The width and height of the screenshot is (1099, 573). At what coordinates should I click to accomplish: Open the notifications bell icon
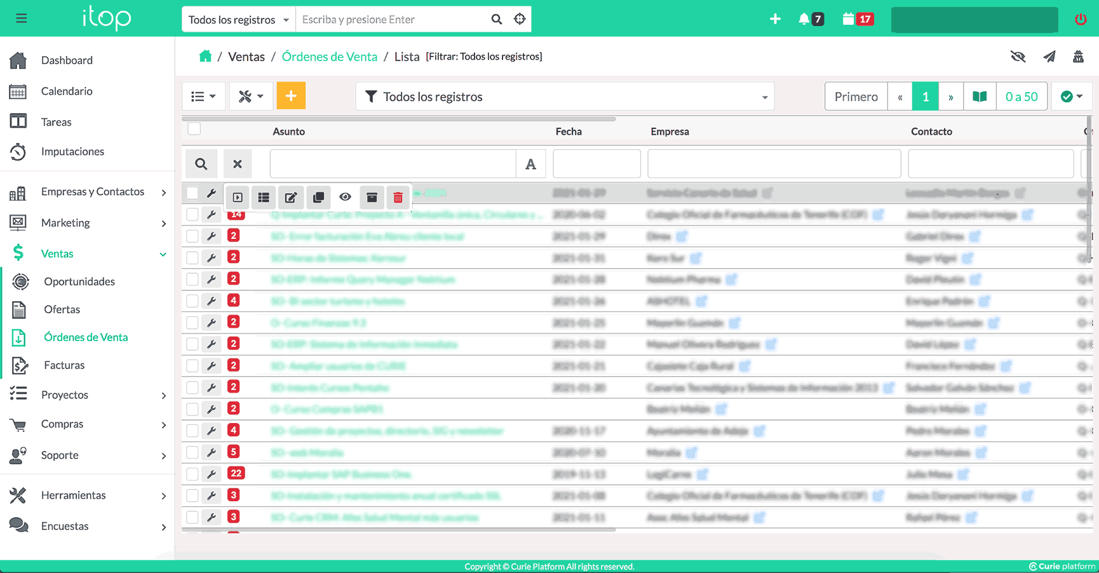[x=804, y=19]
